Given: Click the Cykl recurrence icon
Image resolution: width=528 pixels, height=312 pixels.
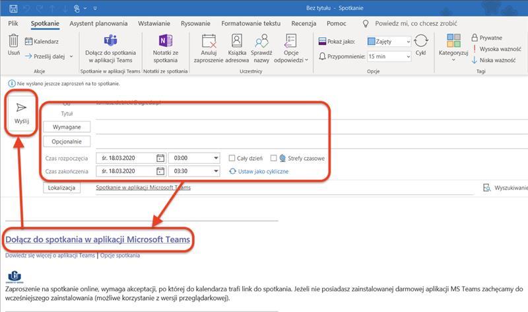Looking at the screenshot, I should (420, 42).
